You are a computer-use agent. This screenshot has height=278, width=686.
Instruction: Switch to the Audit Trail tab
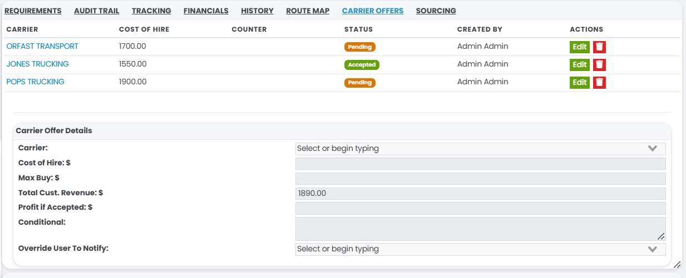pyautogui.click(x=96, y=11)
